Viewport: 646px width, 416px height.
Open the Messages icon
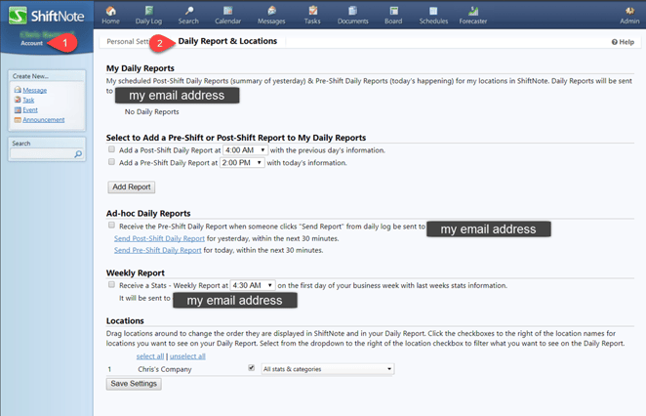pyautogui.click(x=270, y=14)
